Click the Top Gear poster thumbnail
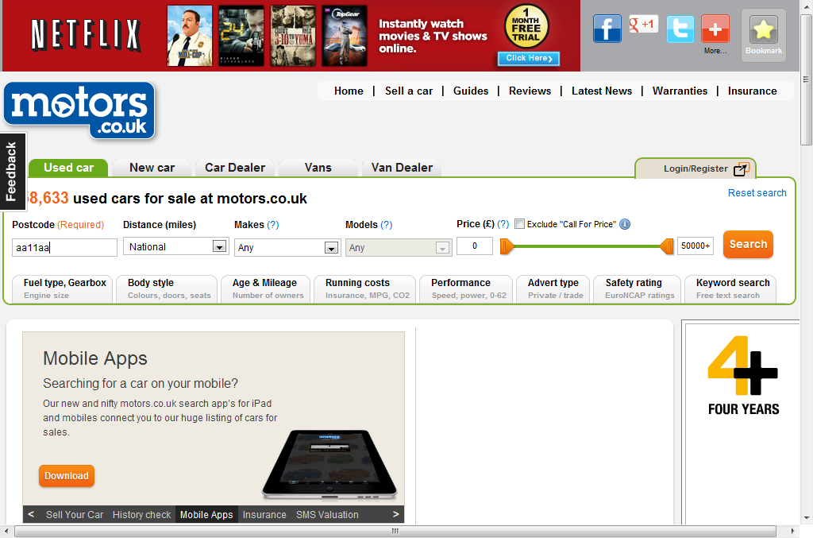The image size is (813, 538). (x=345, y=36)
